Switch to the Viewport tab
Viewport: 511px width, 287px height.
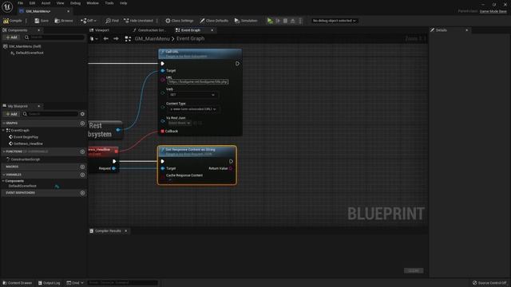(x=102, y=30)
